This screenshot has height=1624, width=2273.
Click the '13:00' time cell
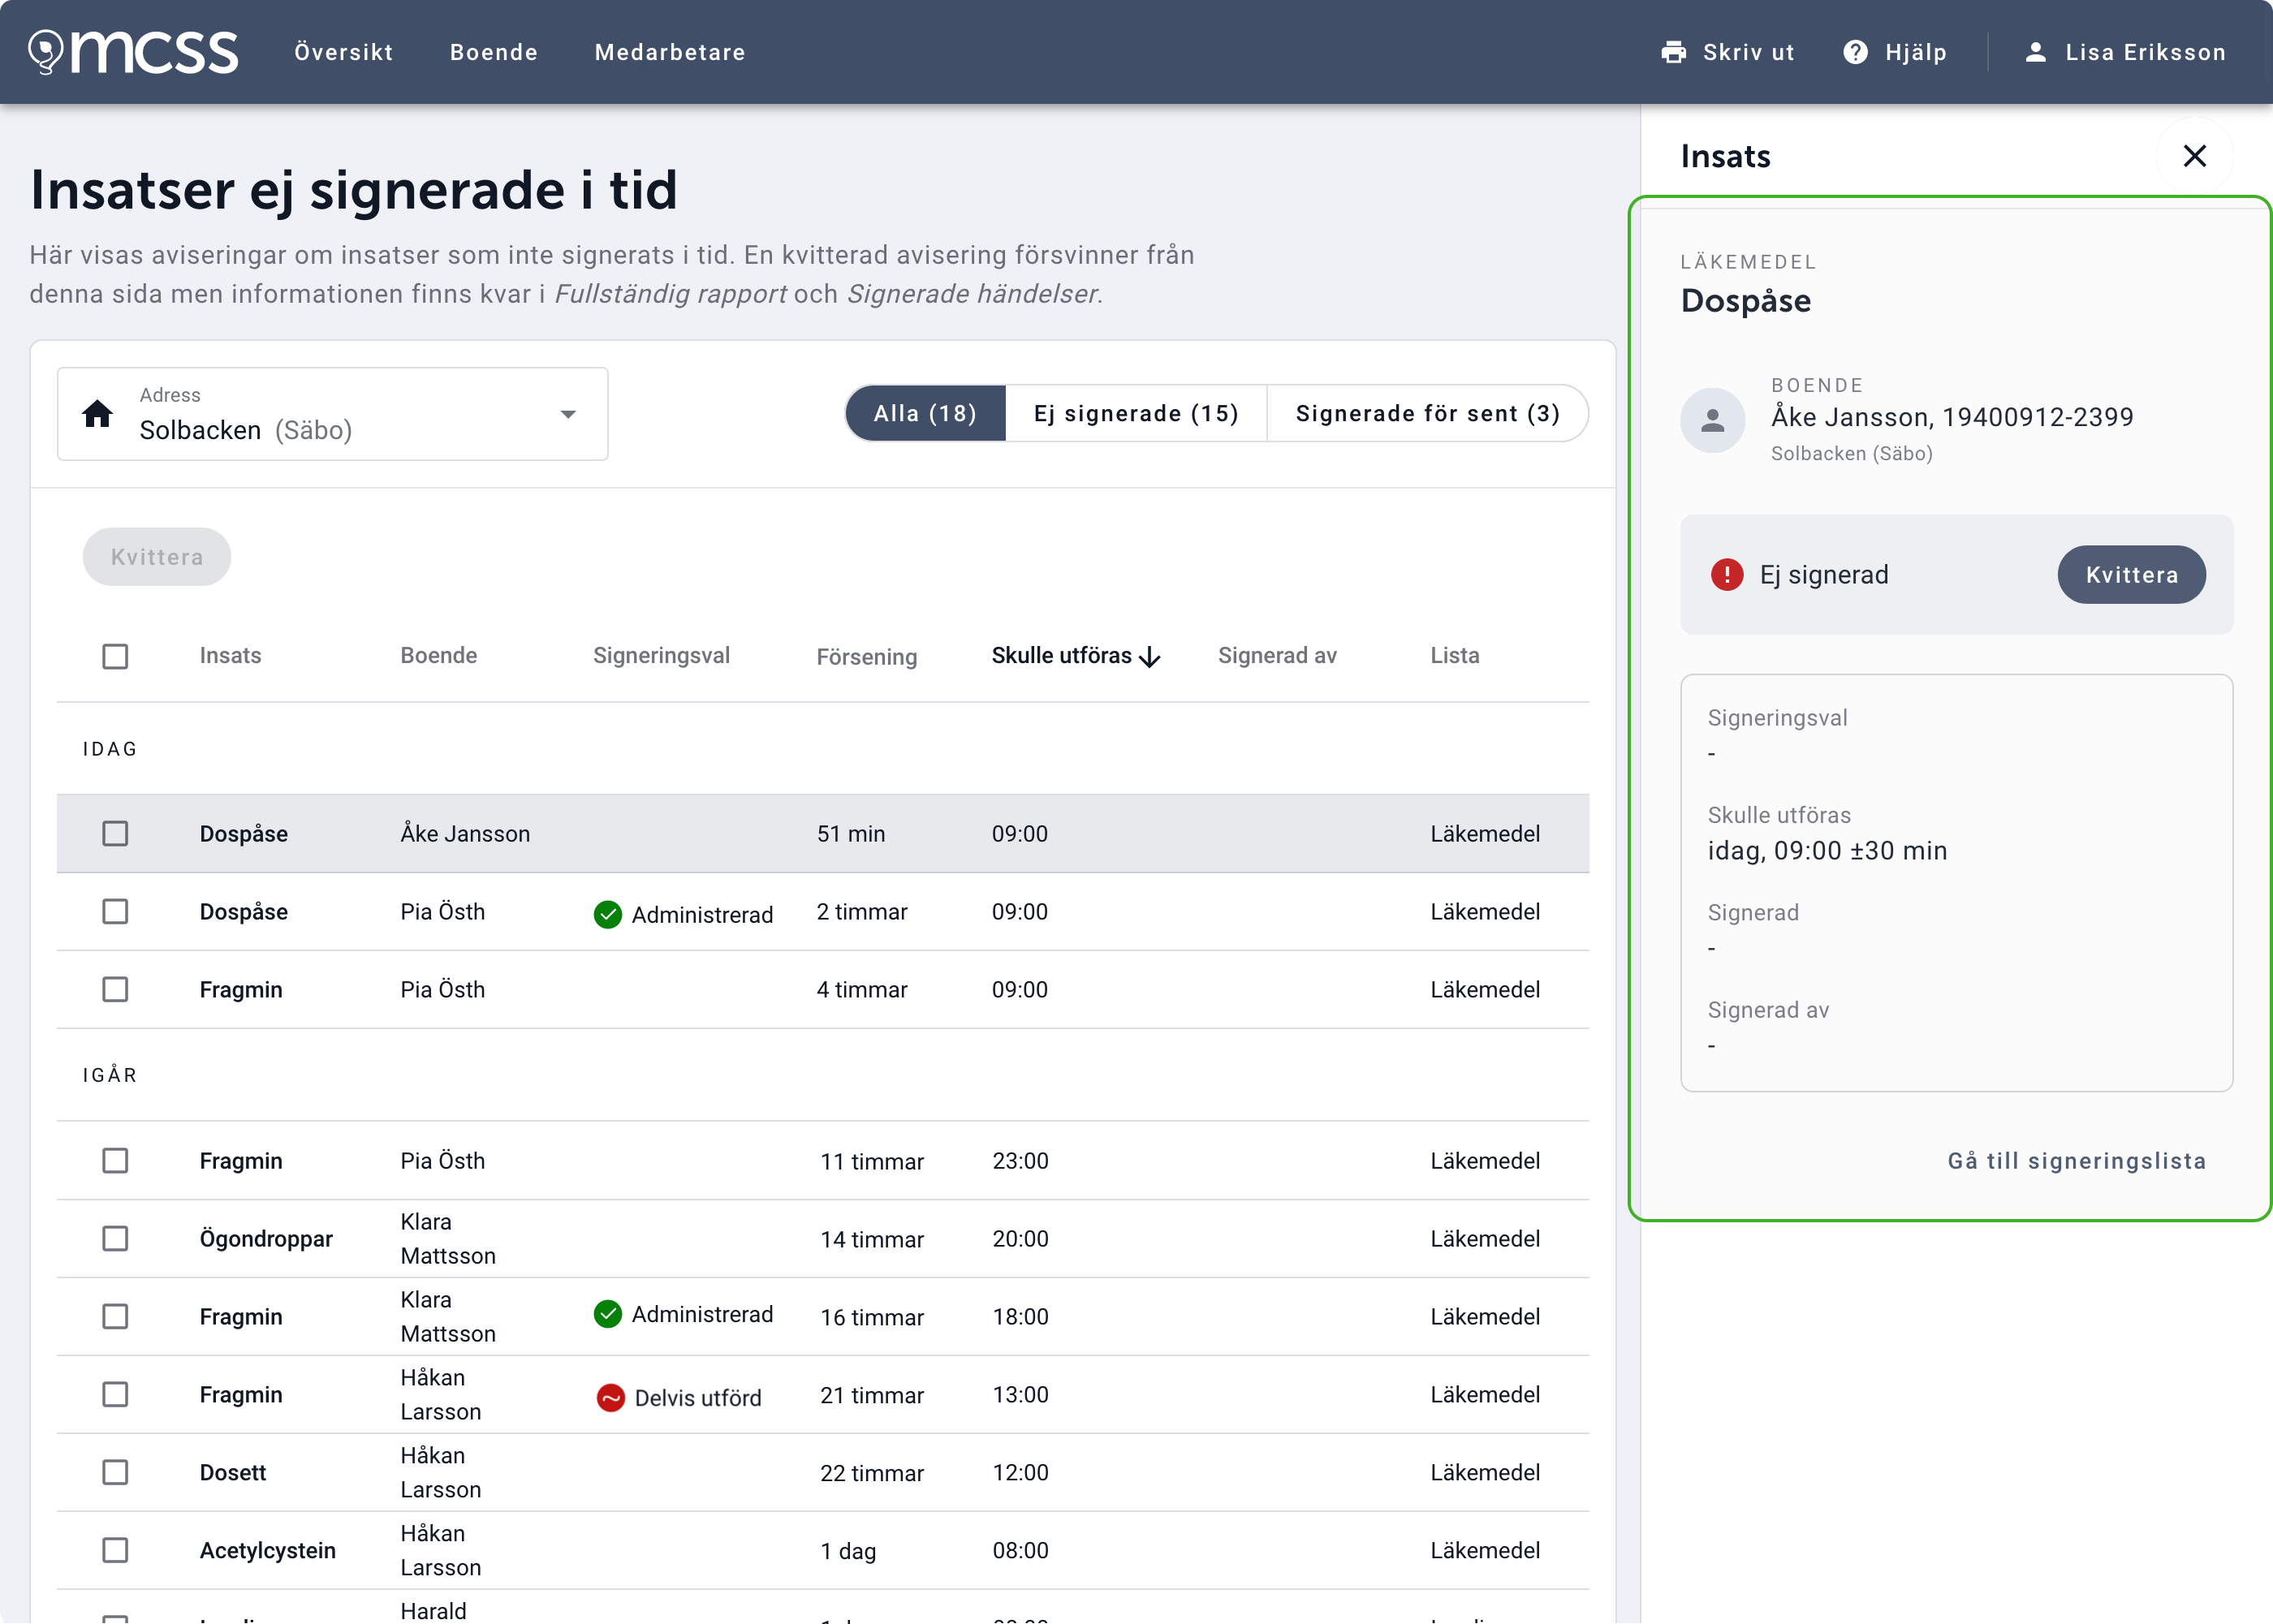[x=1020, y=1395]
